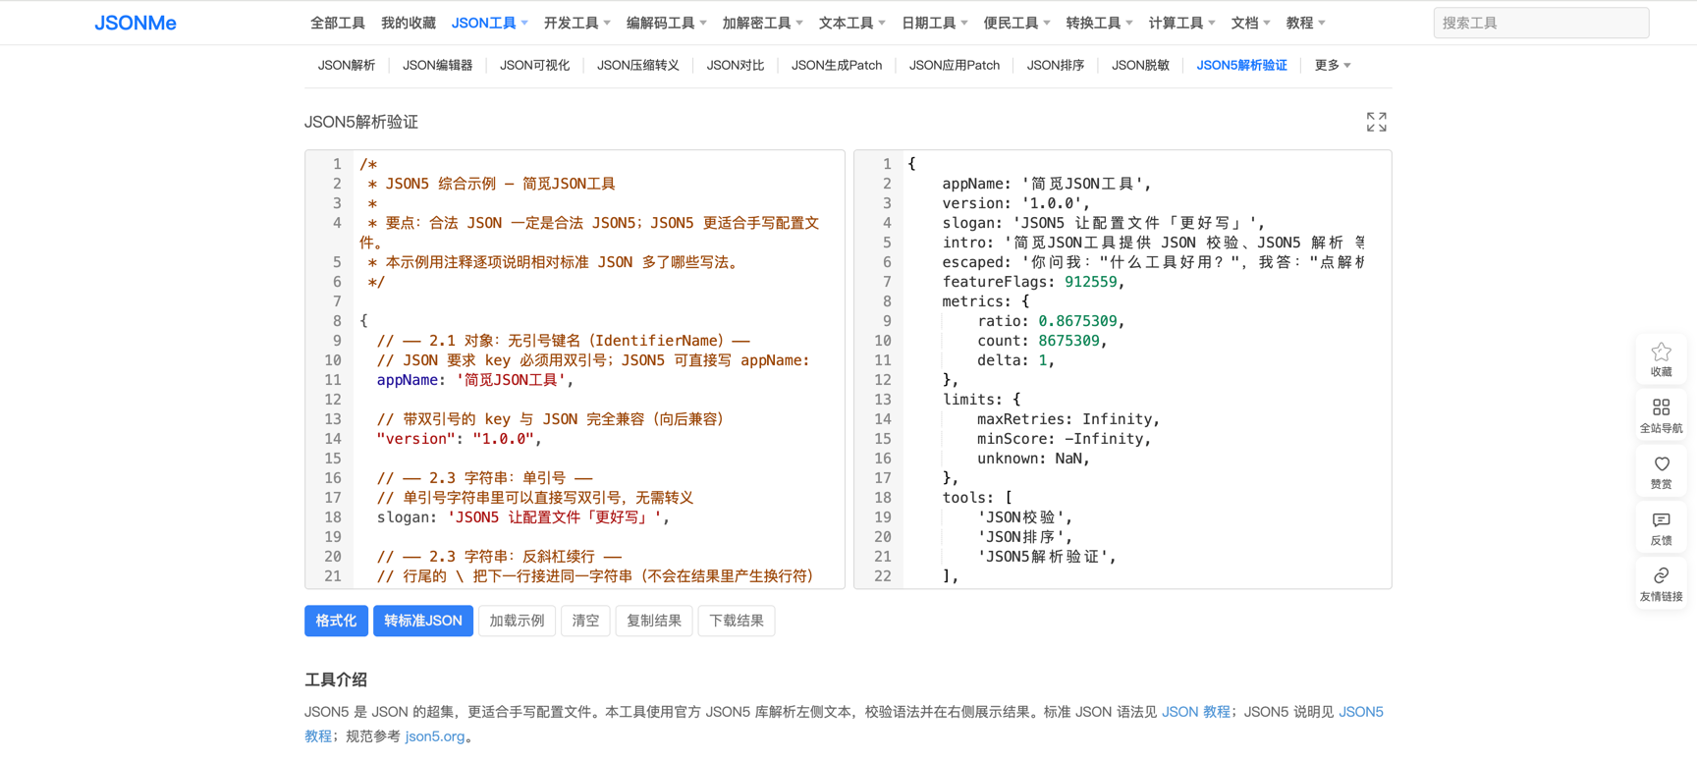Expand the 文本工具 dropdown menu
Screen dimensions: 1697x760
click(851, 23)
